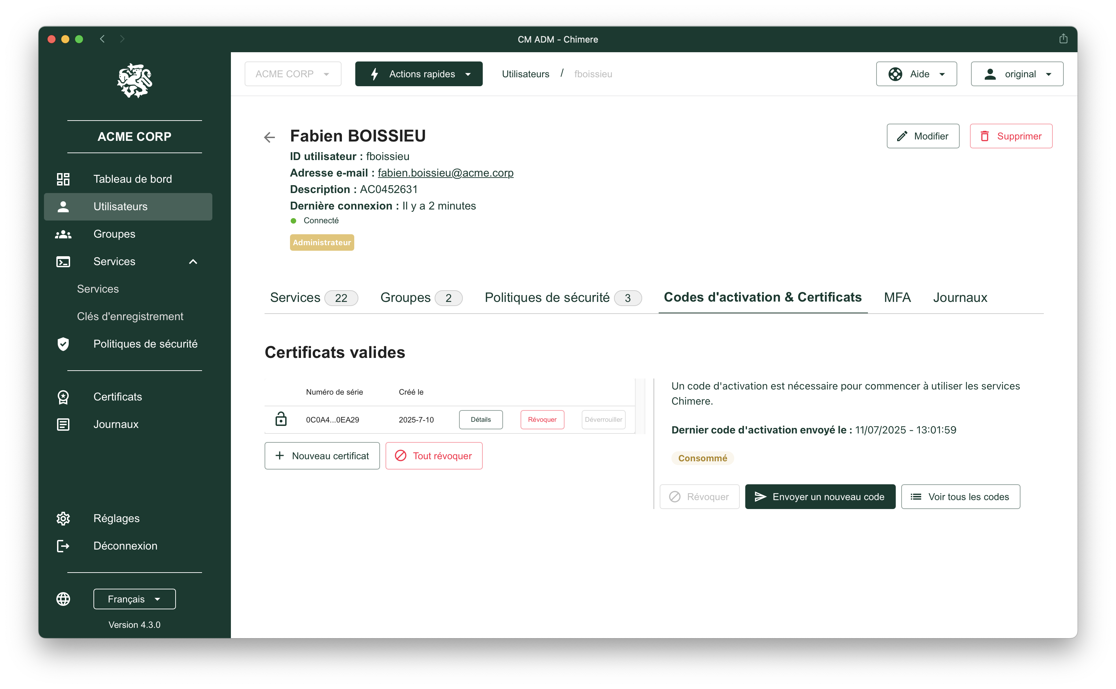
Task: Open the ACME CORP organization dropdown
Action: tap(293, 74)
